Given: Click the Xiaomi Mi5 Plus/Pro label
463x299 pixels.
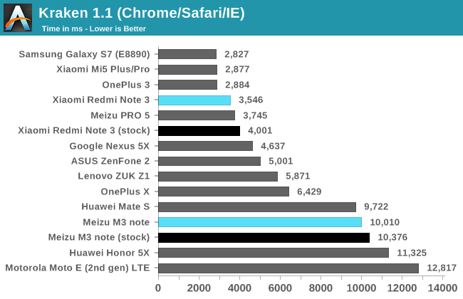Looking at the screenshot, I should pyautogui.click(x=103, y=69).
